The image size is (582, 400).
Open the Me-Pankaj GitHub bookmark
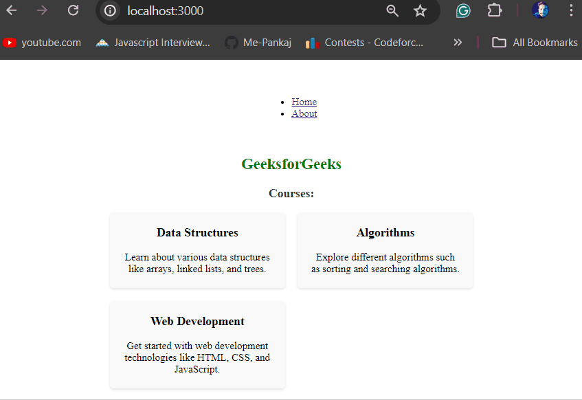(x=258, y=43)
